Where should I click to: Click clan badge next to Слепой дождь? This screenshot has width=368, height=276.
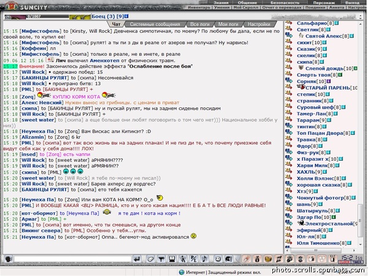301,68
